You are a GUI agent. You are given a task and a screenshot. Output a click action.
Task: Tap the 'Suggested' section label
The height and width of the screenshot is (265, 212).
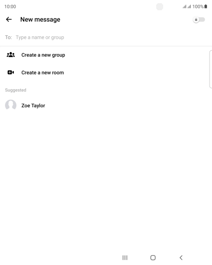[15, 90]
